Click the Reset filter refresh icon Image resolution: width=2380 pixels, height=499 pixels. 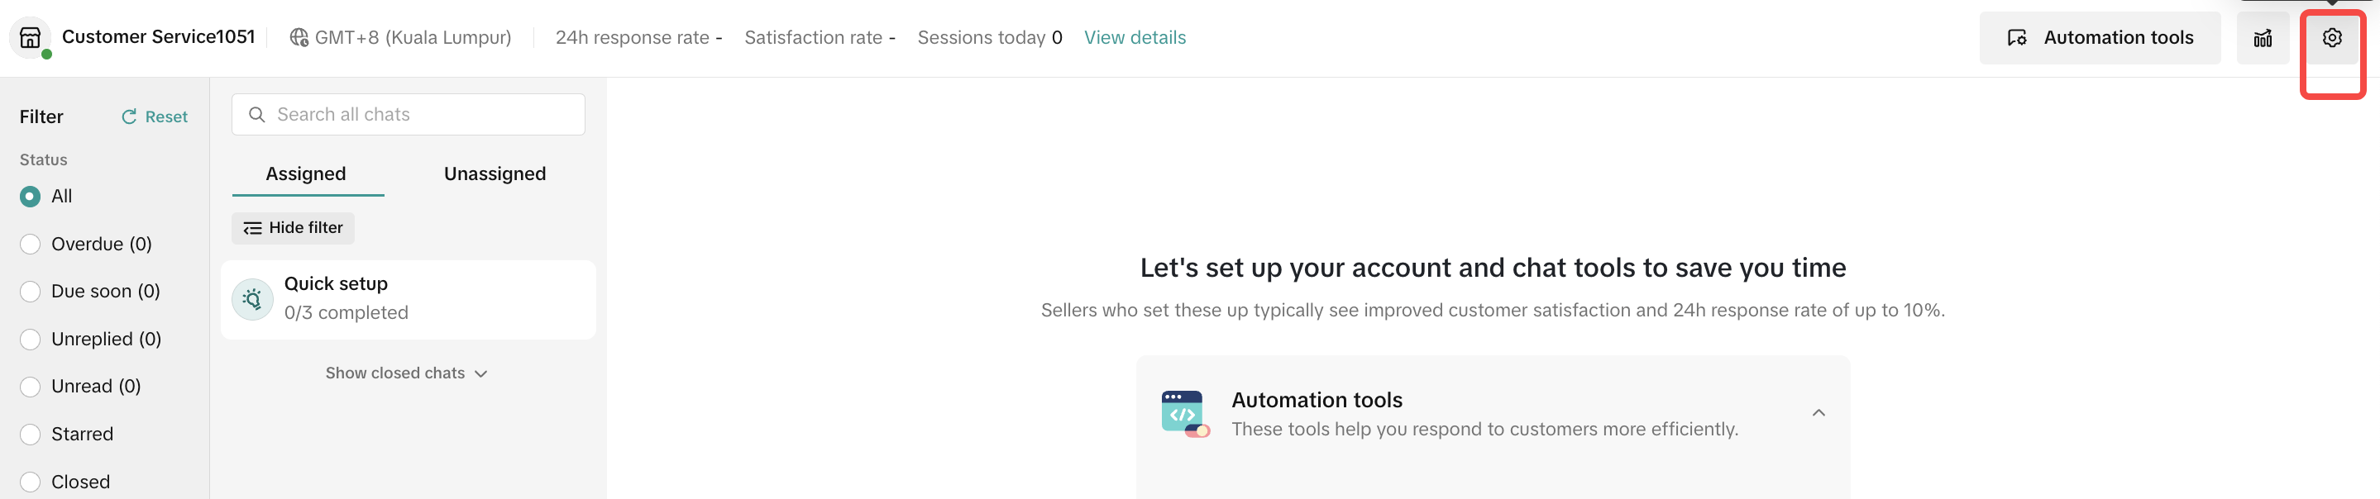coord(129,117)
